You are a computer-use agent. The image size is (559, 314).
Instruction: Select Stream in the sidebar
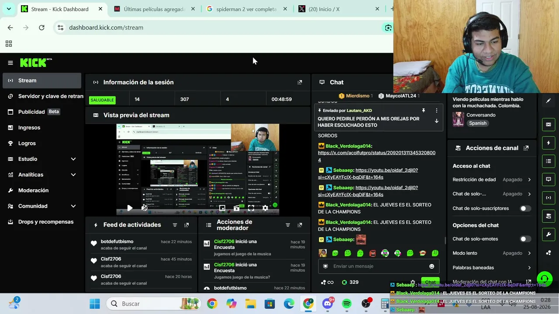click(42, 81)
